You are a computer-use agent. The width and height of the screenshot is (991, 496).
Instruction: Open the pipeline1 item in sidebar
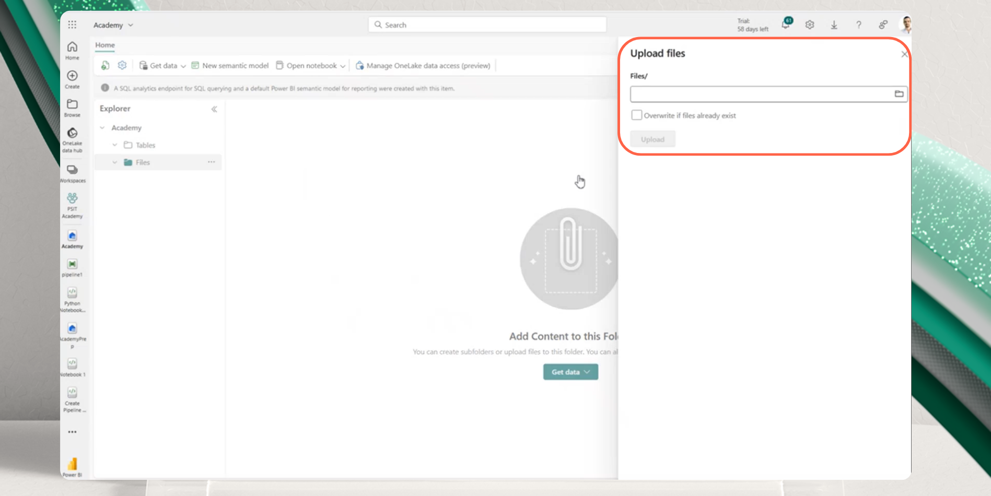point(72,265)
